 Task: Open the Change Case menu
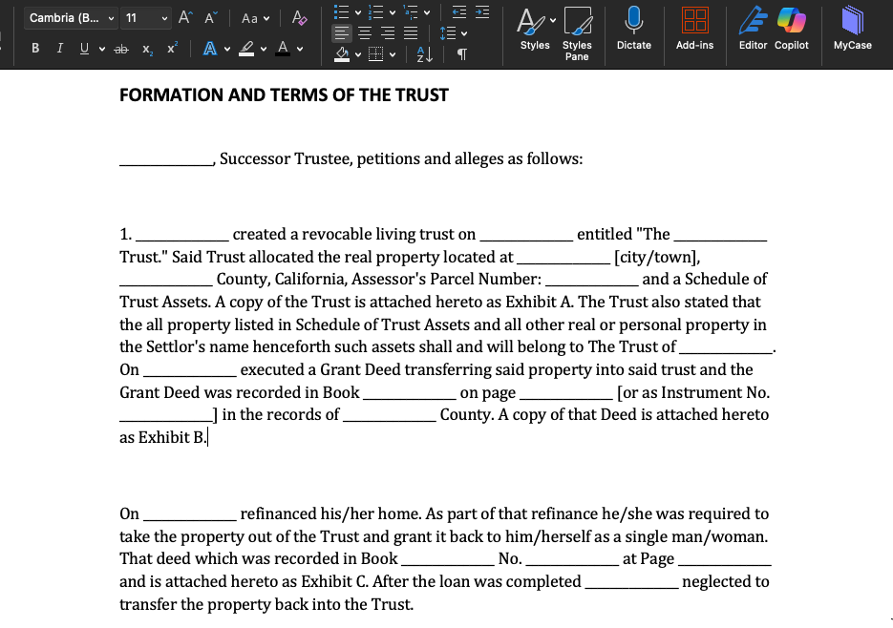[x=255, y=18]
